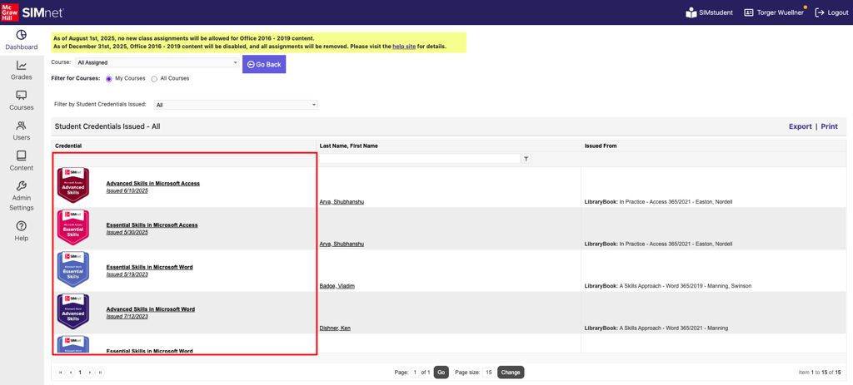Screen dimensions: 853x385
Task: Go to the Courses section
Action: (21, 101)
